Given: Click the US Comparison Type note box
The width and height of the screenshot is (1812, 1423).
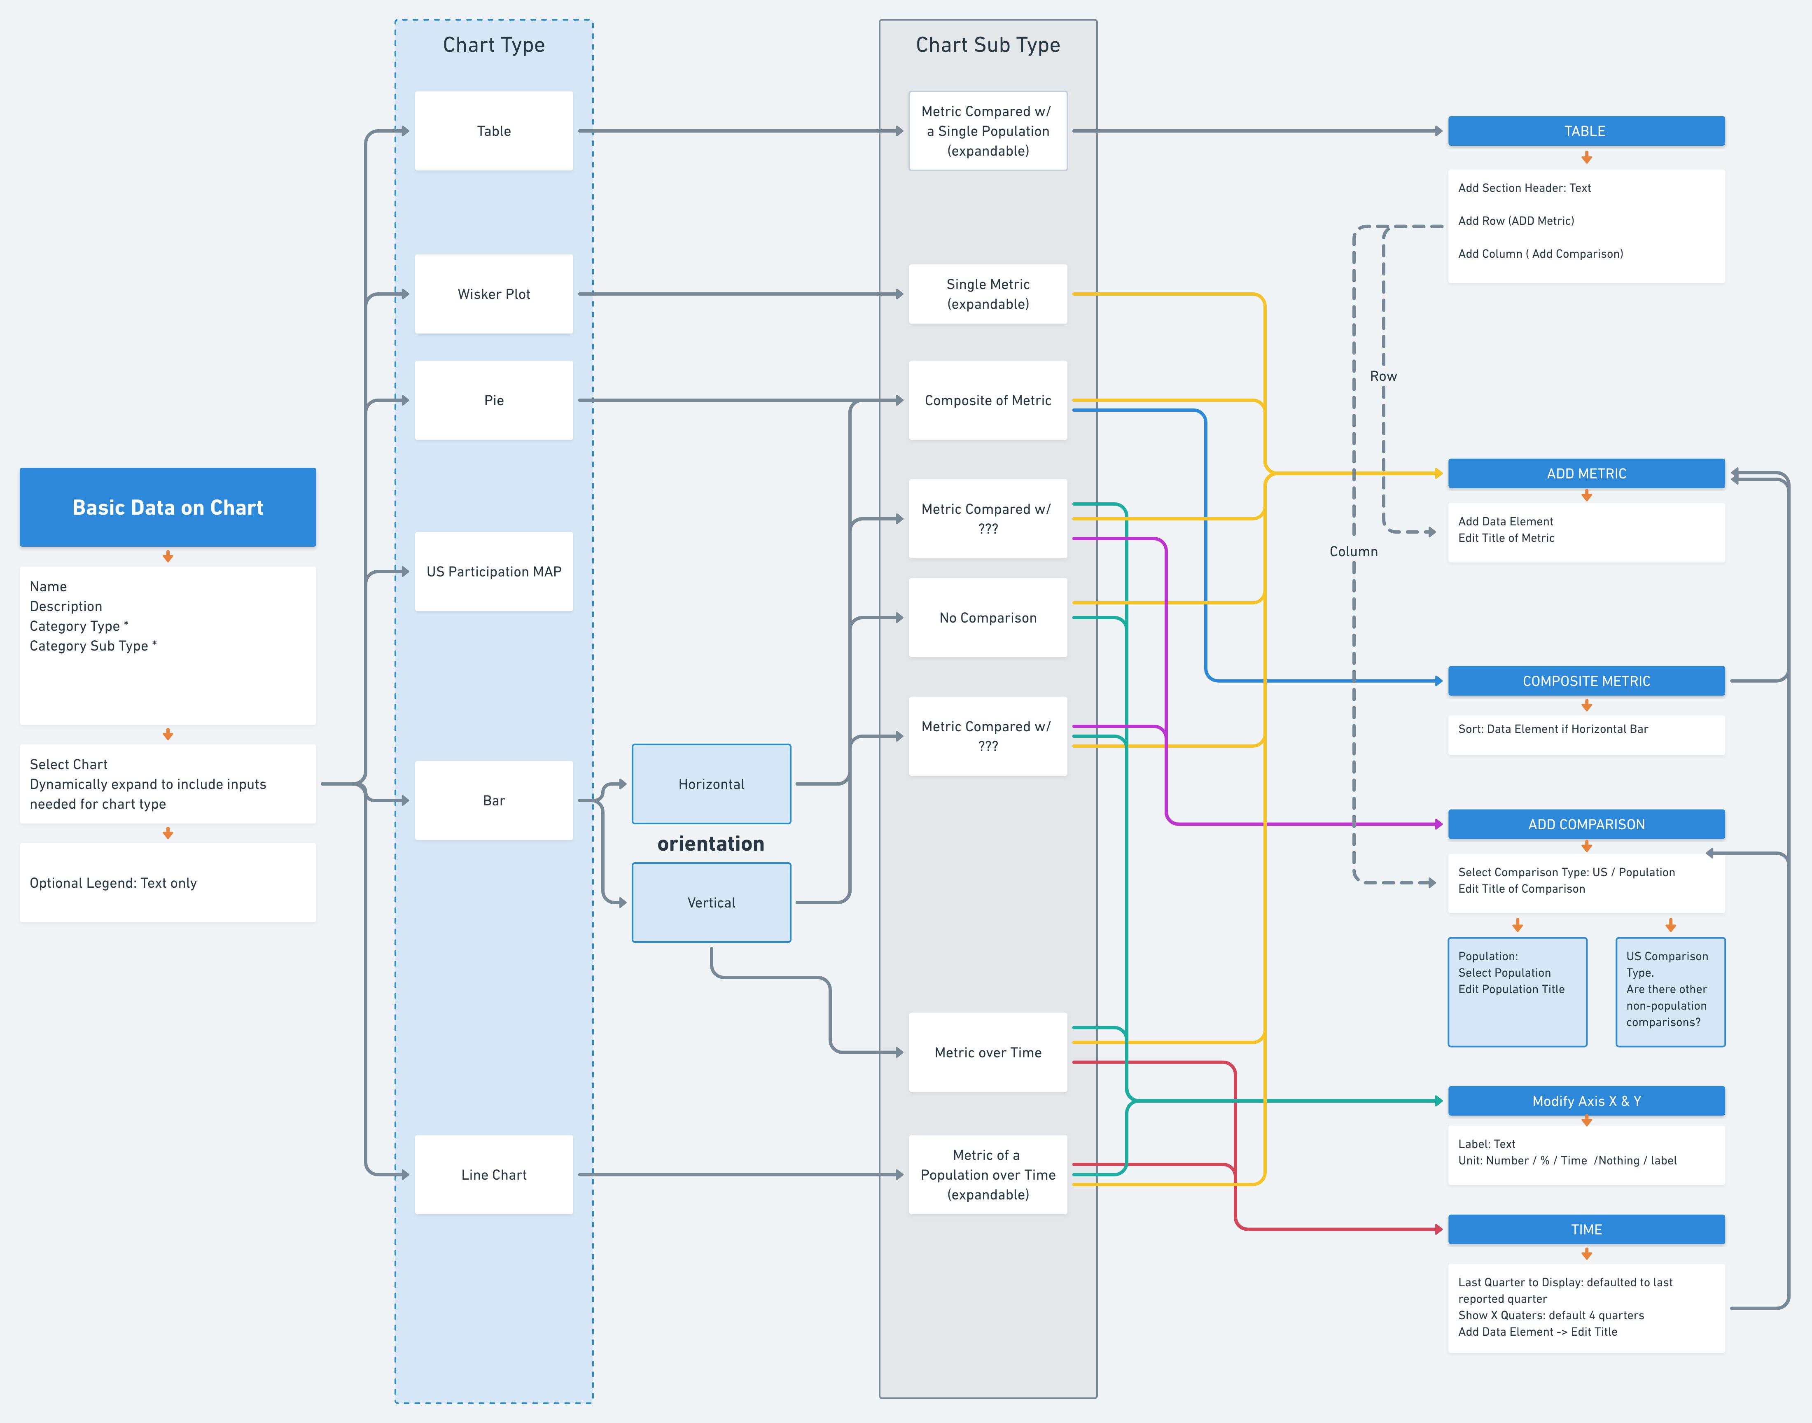Looking at the screenshot, I should point(1670,991).
